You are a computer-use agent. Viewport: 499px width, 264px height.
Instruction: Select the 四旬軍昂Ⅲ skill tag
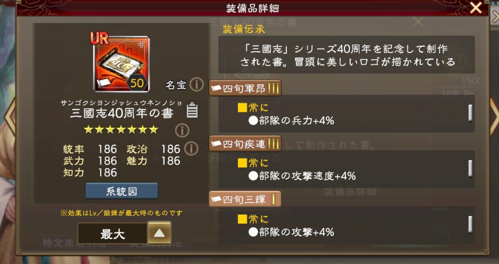click(x=245, y=88)
